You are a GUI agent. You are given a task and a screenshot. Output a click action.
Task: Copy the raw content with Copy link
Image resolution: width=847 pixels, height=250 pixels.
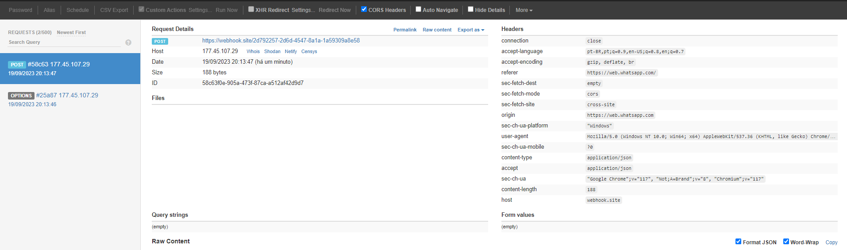coord(832,242)
